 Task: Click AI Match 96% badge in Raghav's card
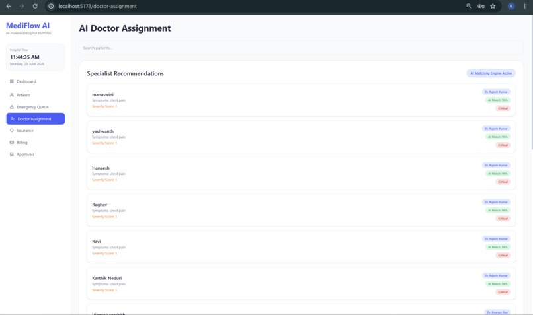pyautogui.click(x=498, y=210)
